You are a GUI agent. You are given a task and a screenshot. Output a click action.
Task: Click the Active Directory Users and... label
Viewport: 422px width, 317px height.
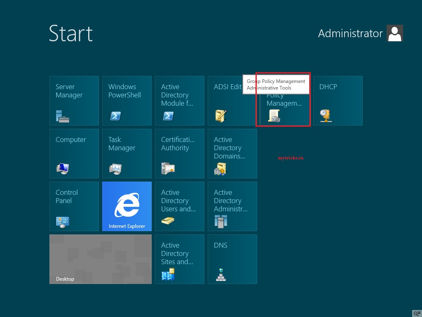coord(178,201)
